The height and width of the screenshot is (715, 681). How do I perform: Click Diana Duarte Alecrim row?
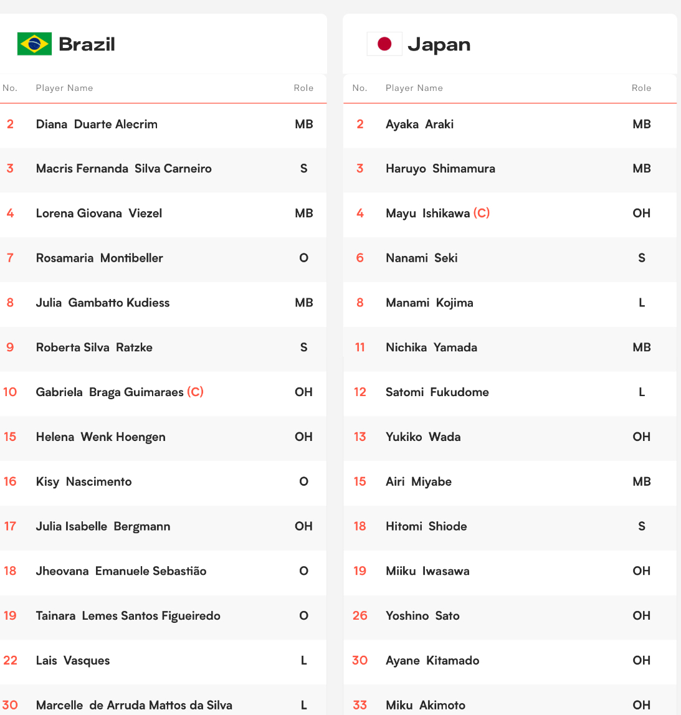[x=163, y=124]
